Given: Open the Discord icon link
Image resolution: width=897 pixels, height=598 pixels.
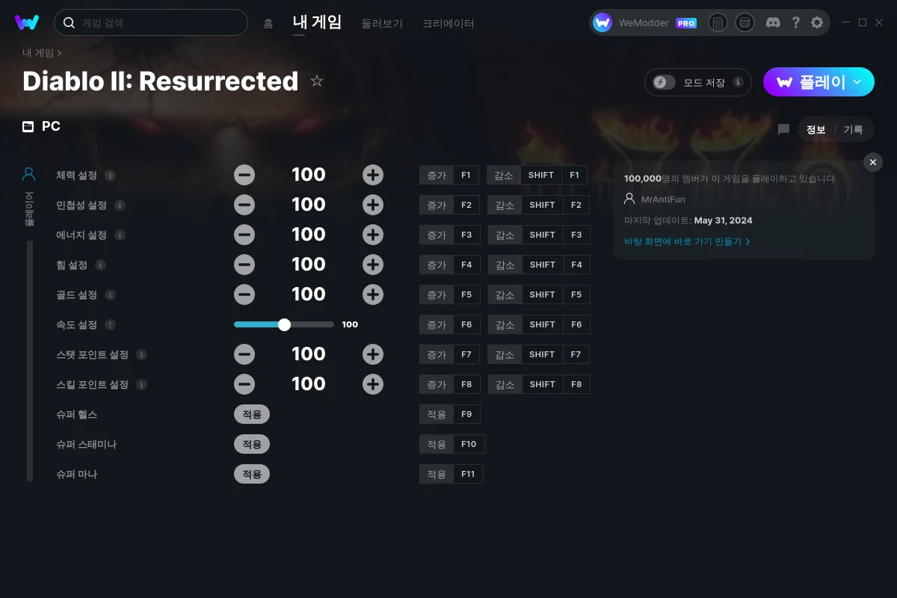Looking at the screenshot, I should click(x=773, y=22).
